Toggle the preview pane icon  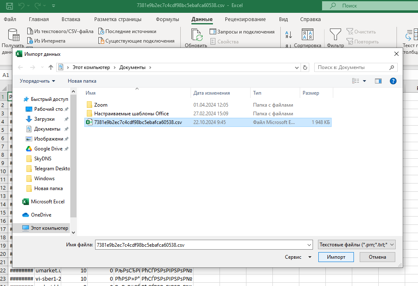[x=378, y=81]
